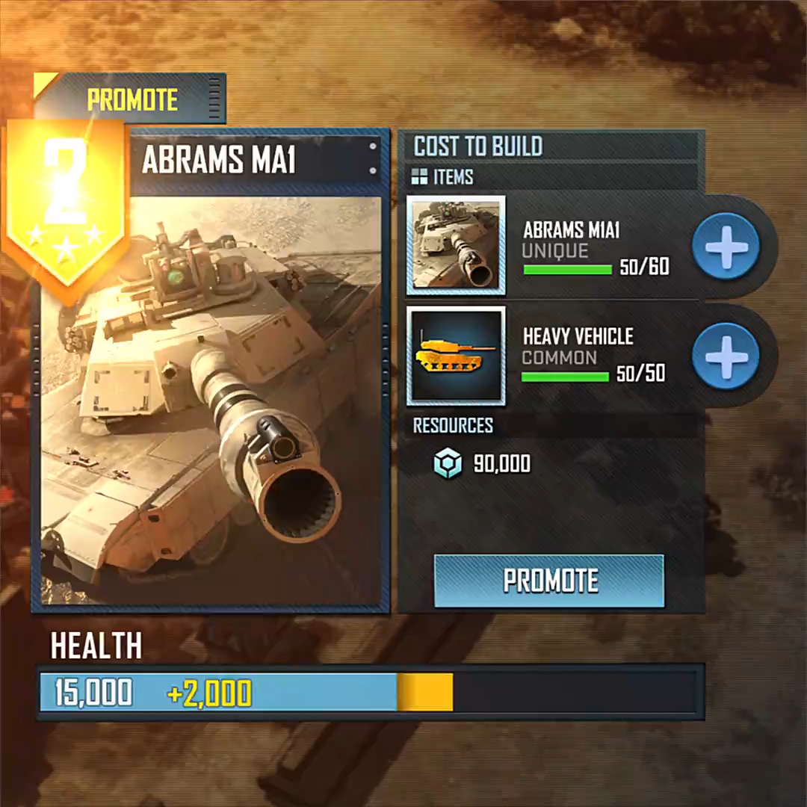Tap the Heavy Vehicle tank icon
The image size is (807, 807).
coord(456,356)
